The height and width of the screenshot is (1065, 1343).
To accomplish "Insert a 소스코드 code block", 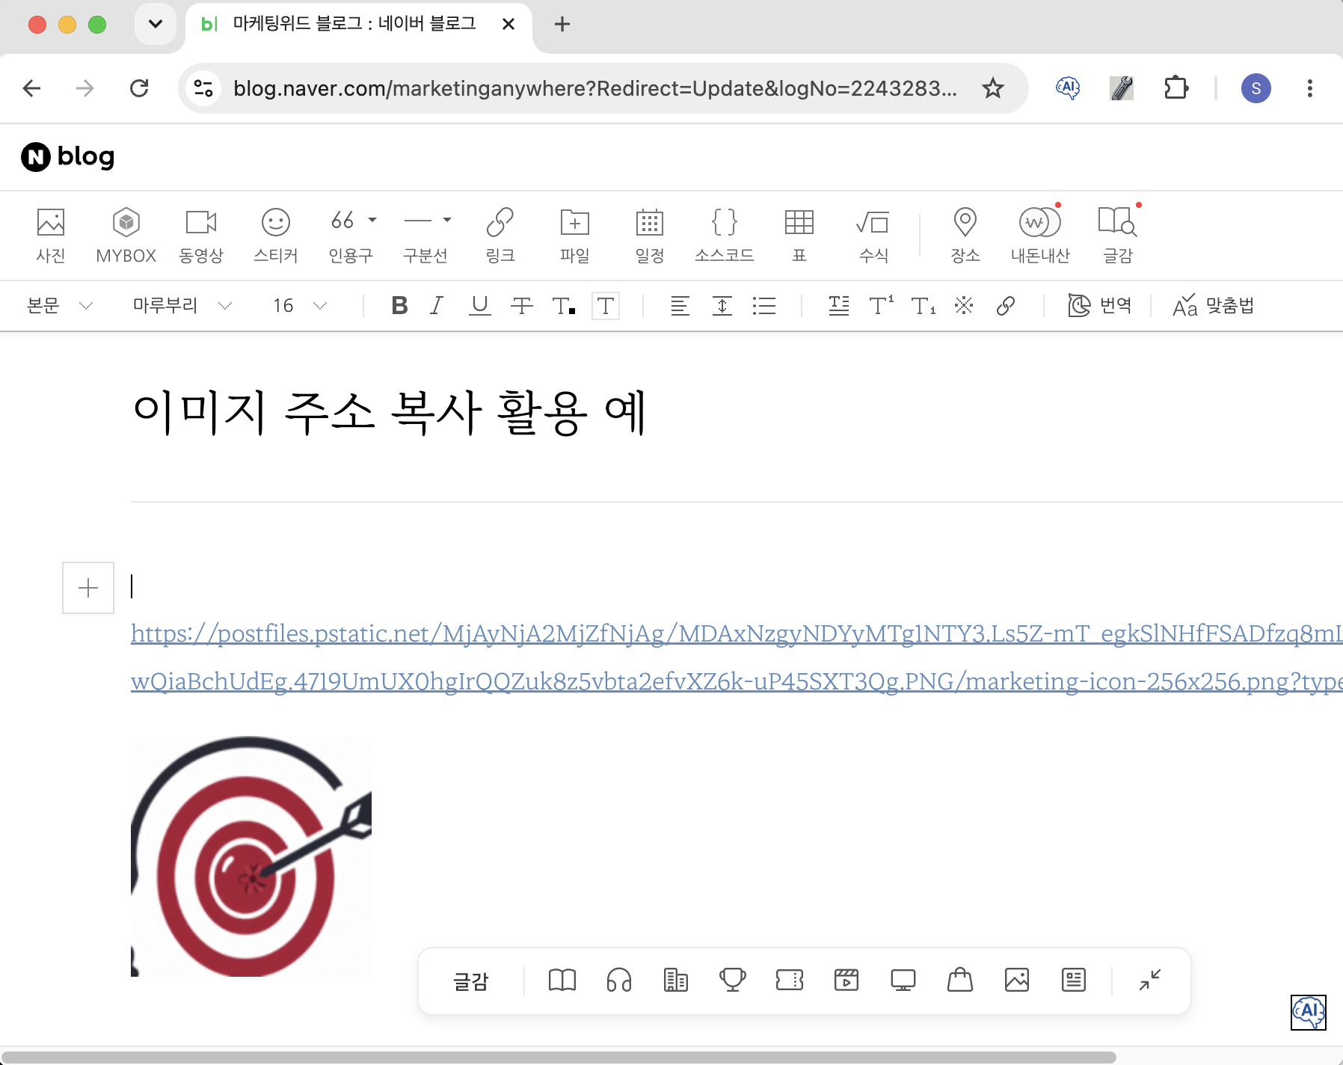I will [x=725, y=235].
